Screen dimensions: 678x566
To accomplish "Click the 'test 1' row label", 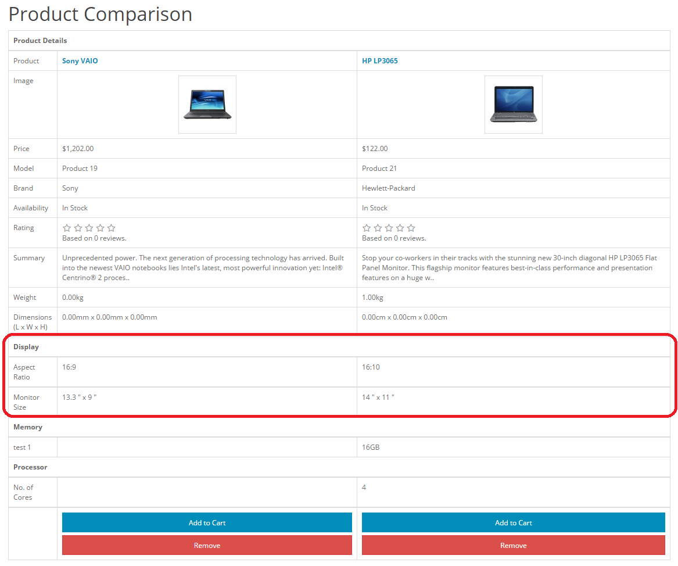I will (x=22, y=447).
